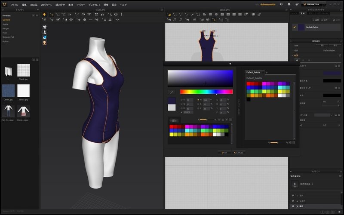Toggle the checkmark next to Default Fabric
This screenshot has height=215, width=344.
(295, 27)
